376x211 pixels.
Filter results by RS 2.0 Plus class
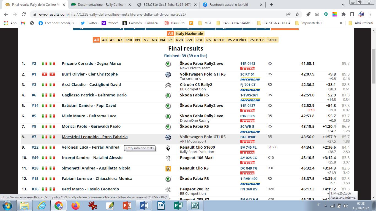click(237, 40)
